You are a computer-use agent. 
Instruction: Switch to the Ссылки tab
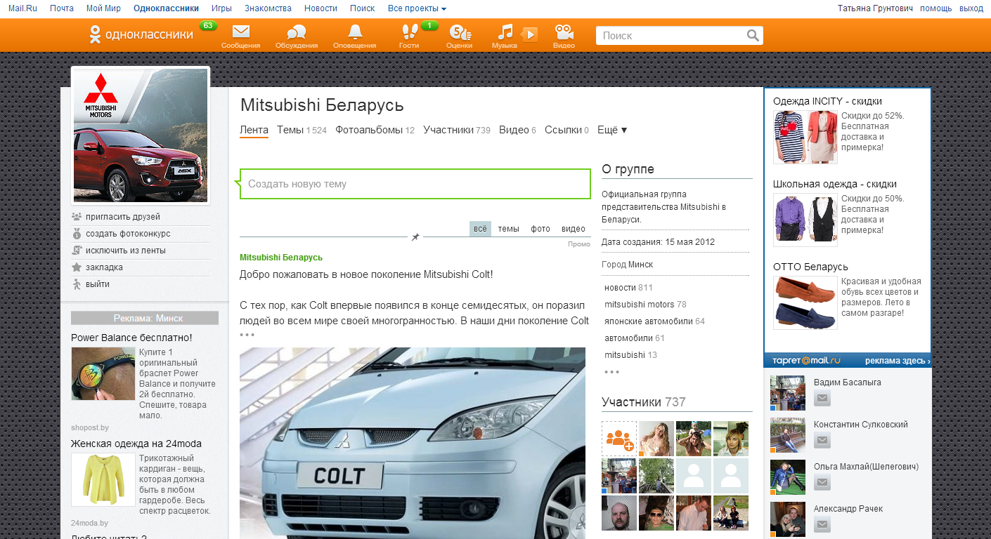click(566, 130)
